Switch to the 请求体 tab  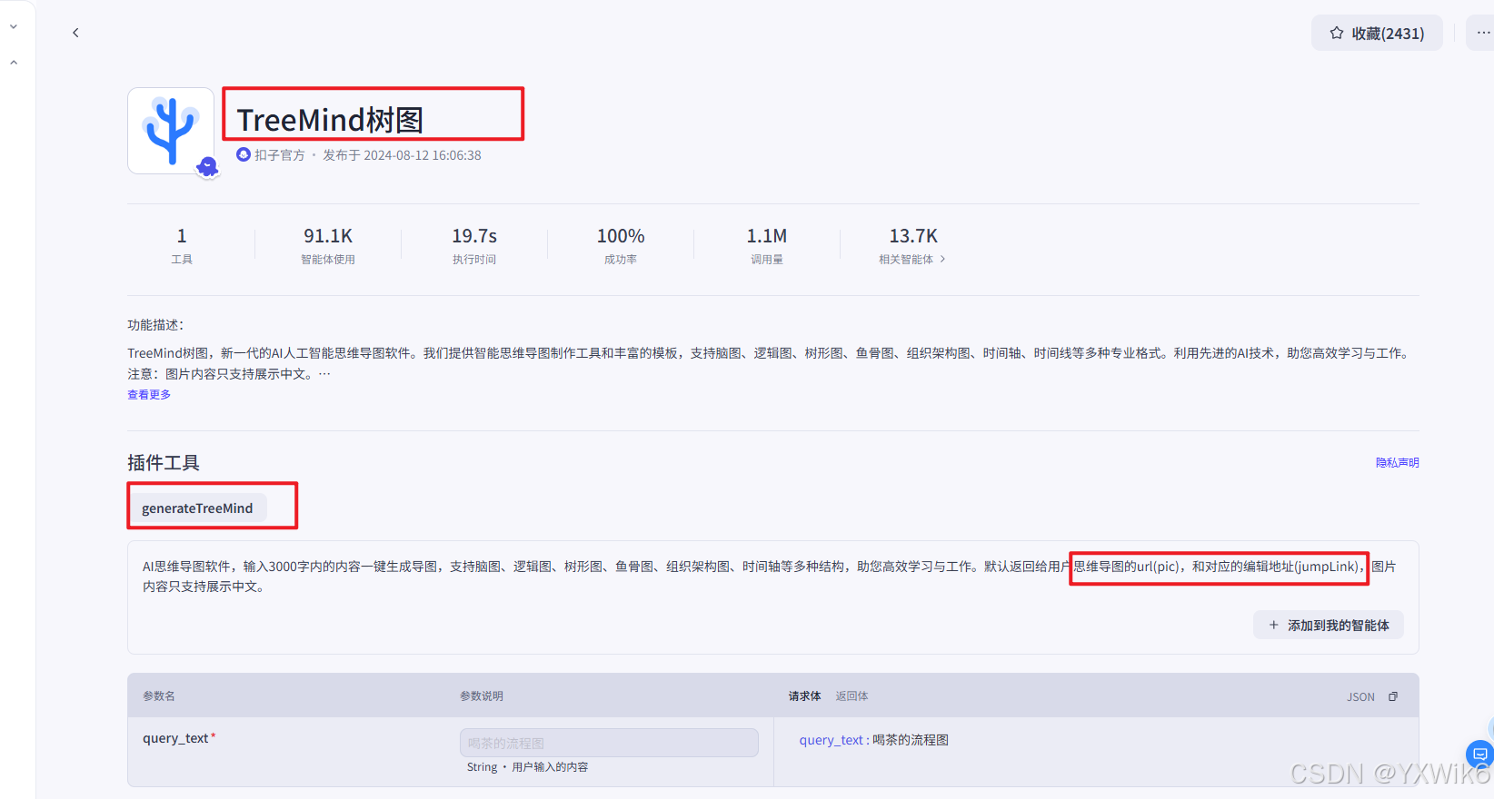point(804,696)
